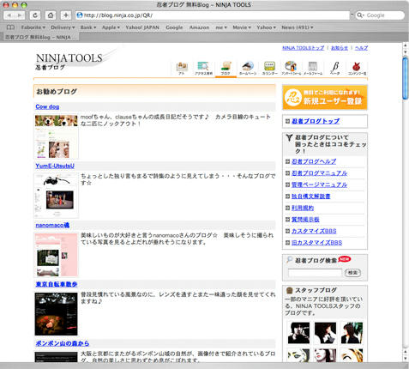
Task: Open the Yahoo! JAPAN bookmark
Action: click(x=142, y=27)
